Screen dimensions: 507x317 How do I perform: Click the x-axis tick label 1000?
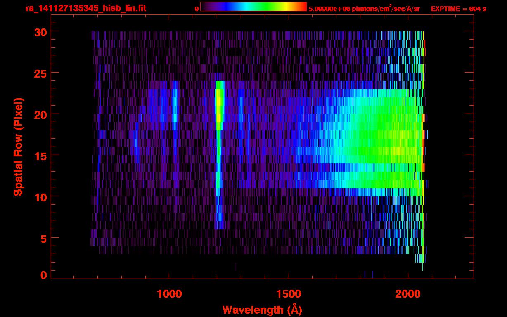point(169,293)
